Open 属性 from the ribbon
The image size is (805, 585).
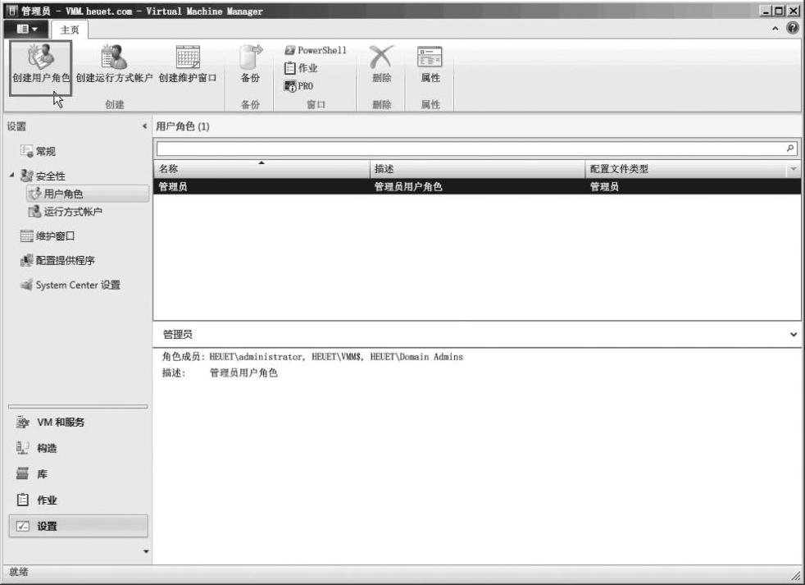430,65
